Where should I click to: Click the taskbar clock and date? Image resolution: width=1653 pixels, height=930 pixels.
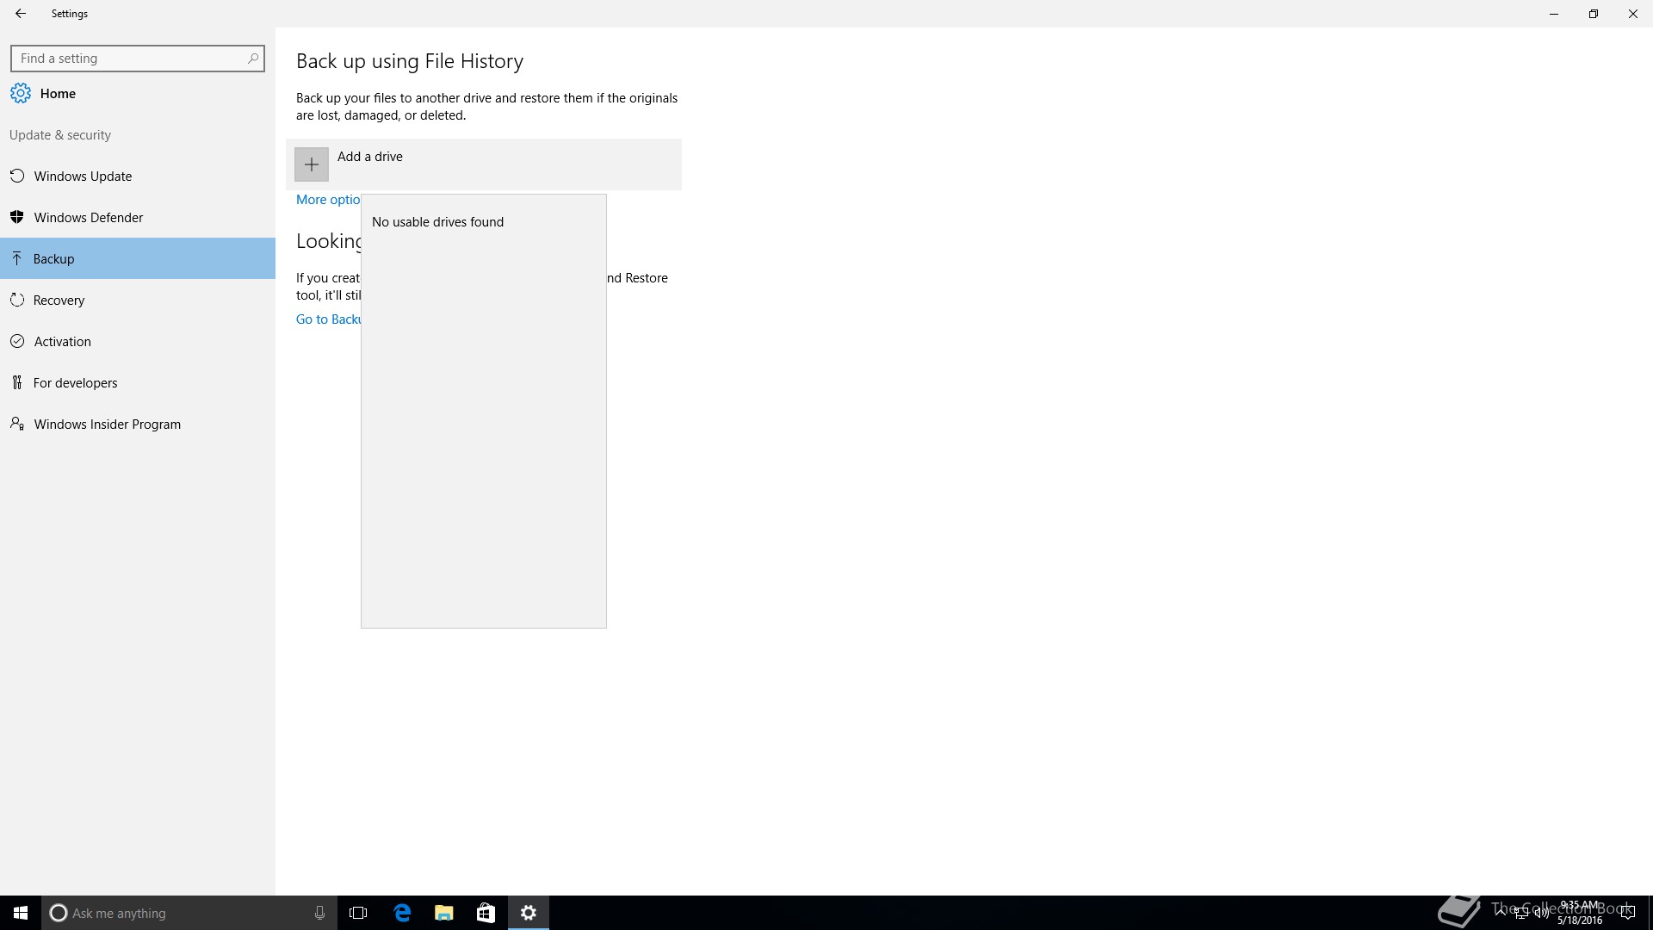click(x=1580, y=913)
